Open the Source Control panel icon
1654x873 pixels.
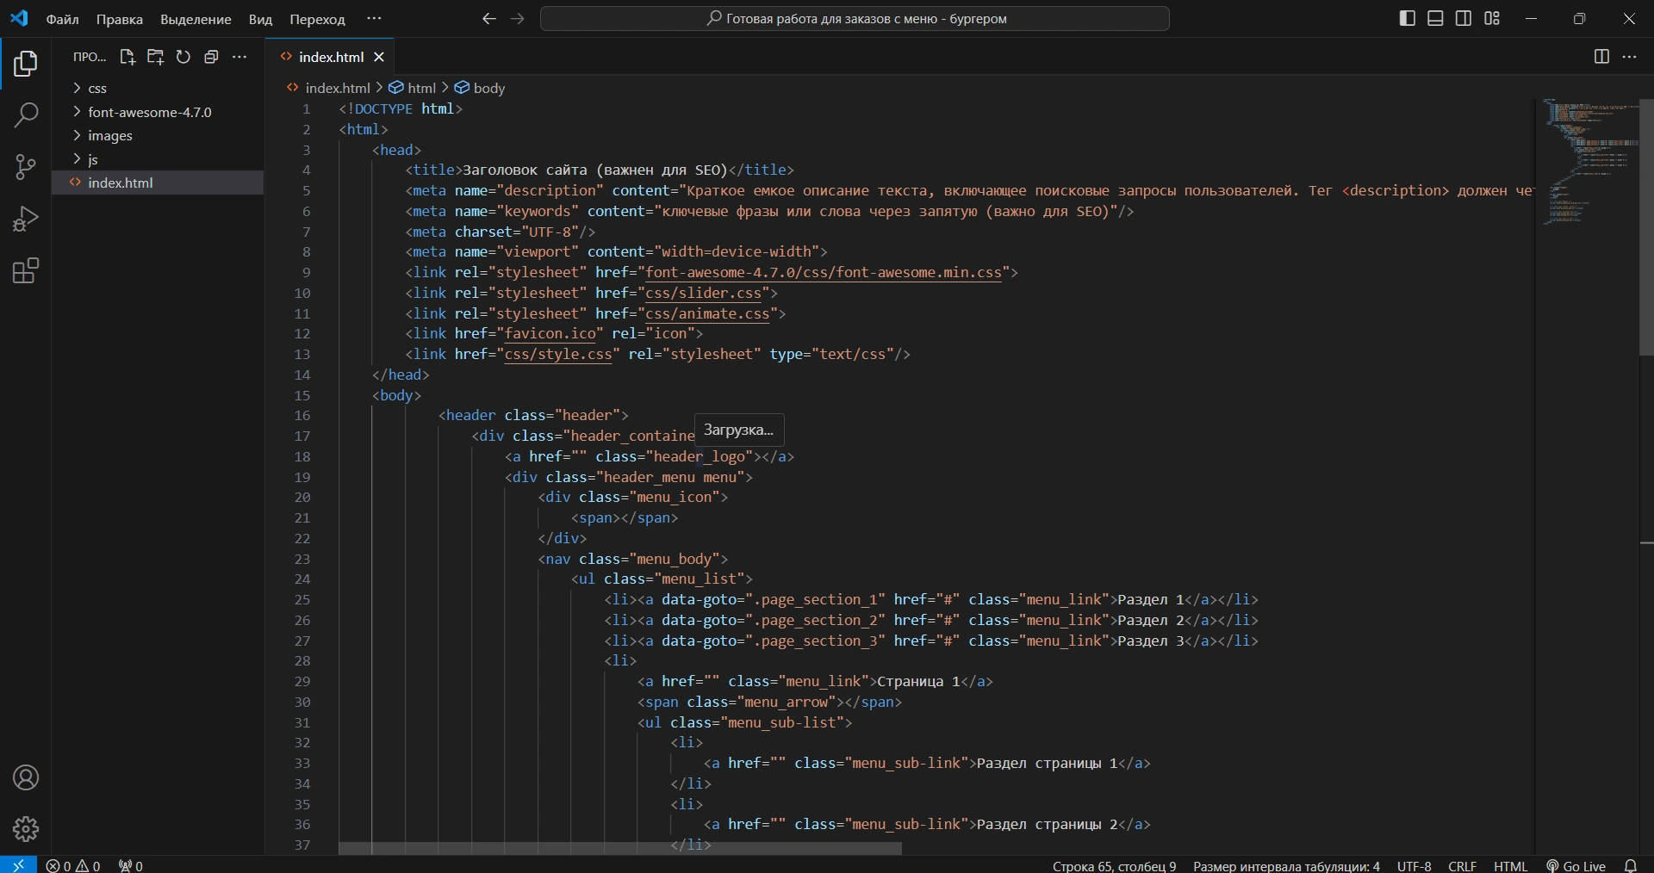pos(25,167)
